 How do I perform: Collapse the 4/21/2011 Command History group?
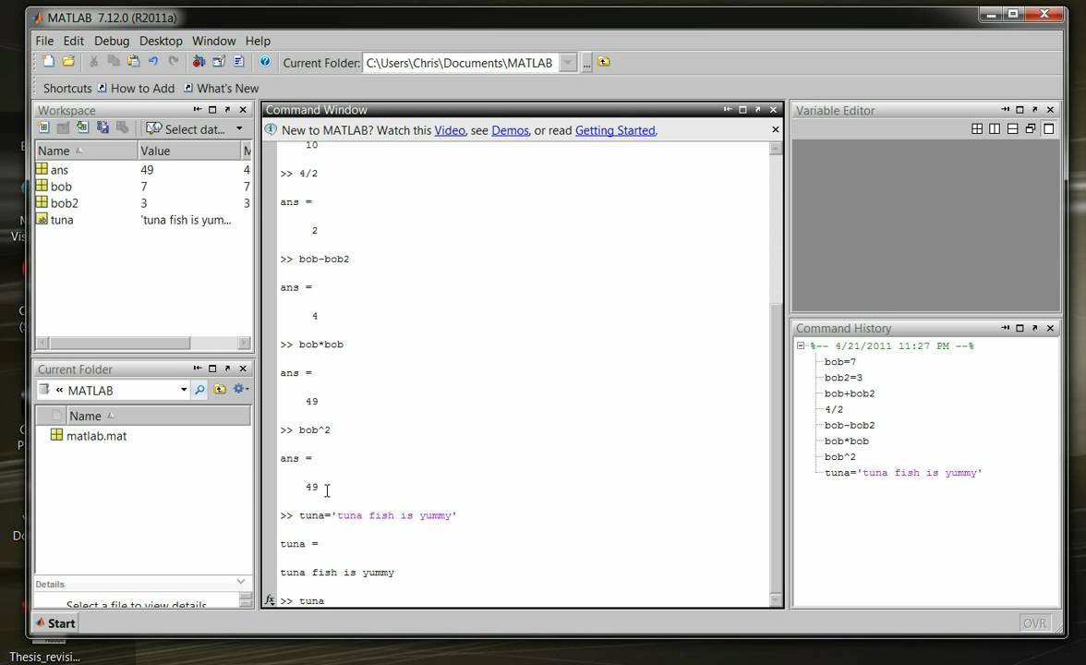click(x=800, y=345)
